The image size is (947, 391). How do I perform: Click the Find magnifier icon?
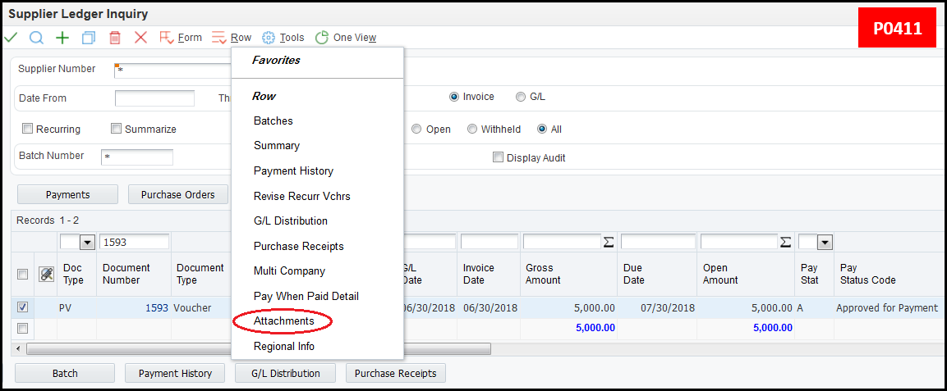(x=36, y=38)
